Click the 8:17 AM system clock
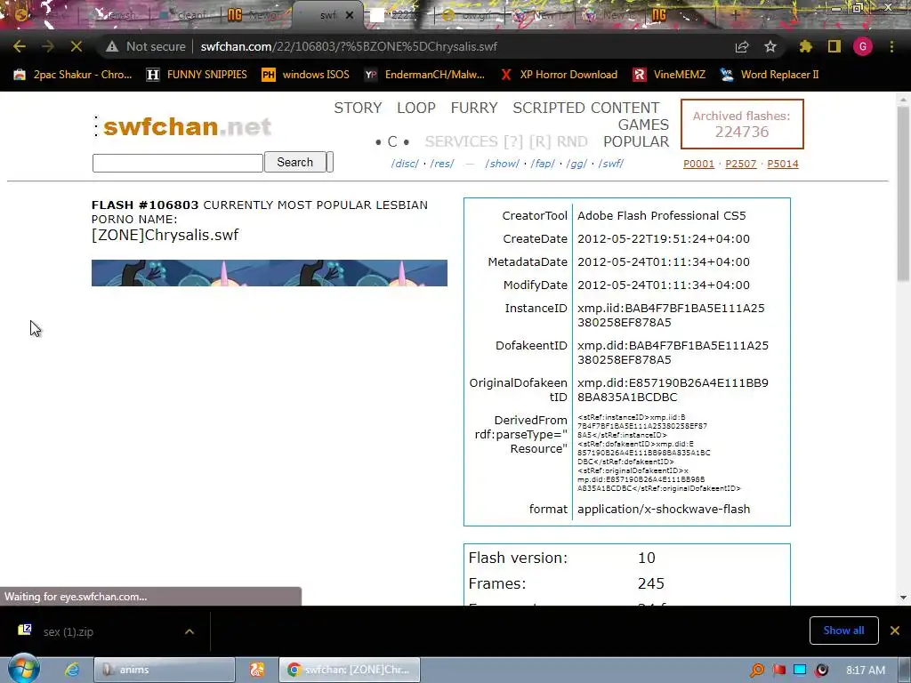 pos(866,671)
